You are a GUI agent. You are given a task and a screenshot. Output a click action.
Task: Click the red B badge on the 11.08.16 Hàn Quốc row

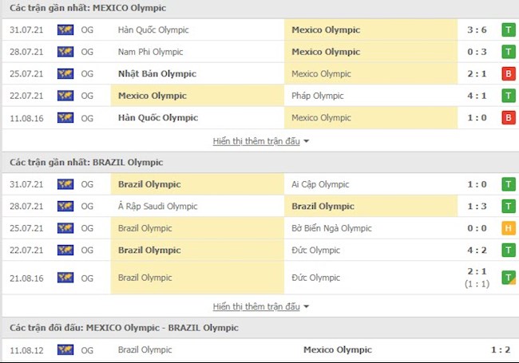[x=508, y=118]
